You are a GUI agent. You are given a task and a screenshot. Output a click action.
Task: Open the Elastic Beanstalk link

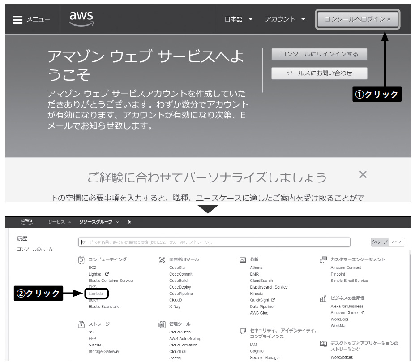103,307
